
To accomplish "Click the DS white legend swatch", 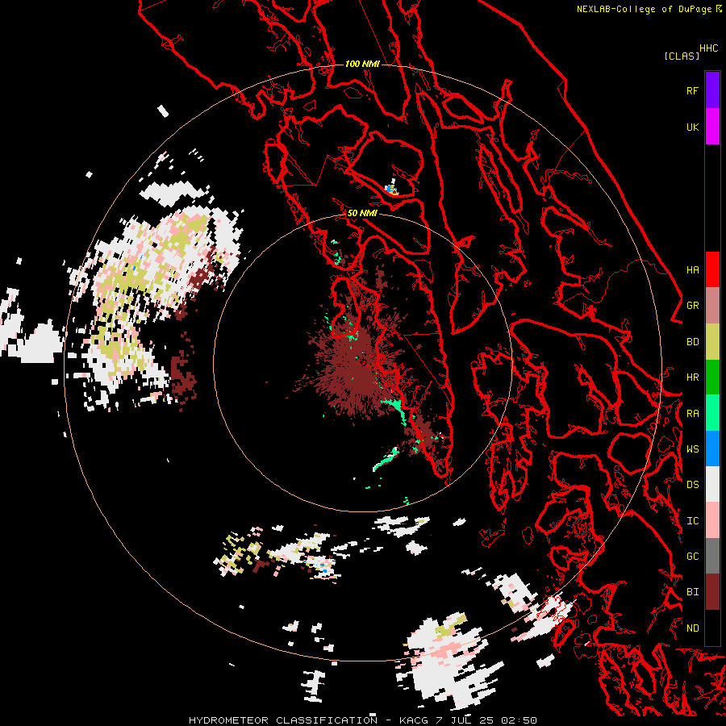I will pos(712,484).
